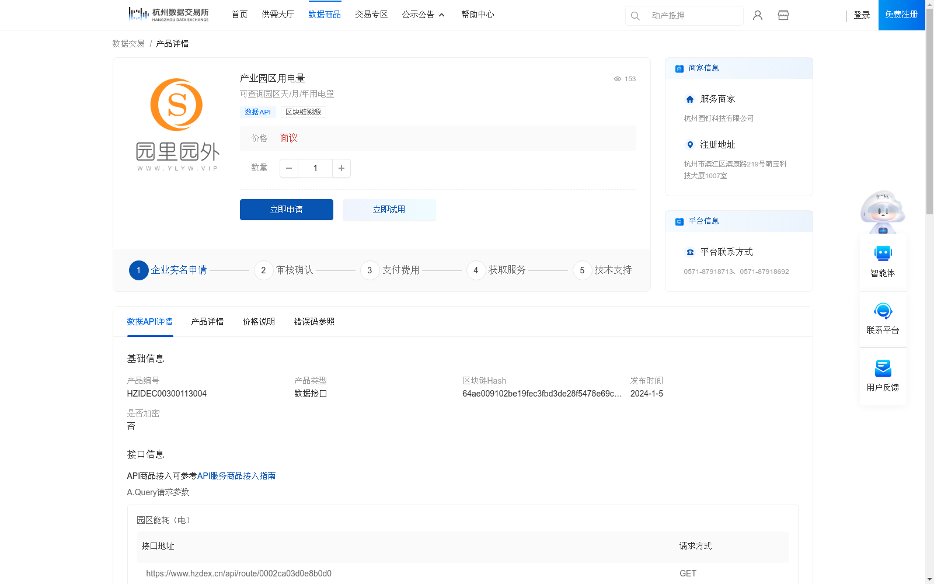Click the 区块链溯源 tag
Image resolution: width=934 pixels, height=584 pixels.
[303, 112]
